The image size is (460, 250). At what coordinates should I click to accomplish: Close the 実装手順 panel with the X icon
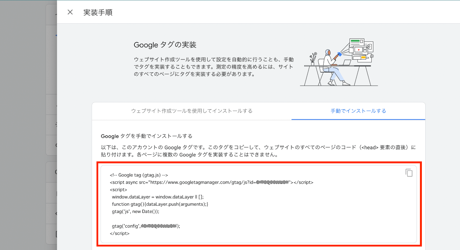70,12
